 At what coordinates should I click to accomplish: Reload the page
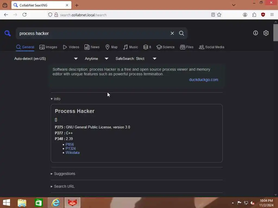click(24, 15)
